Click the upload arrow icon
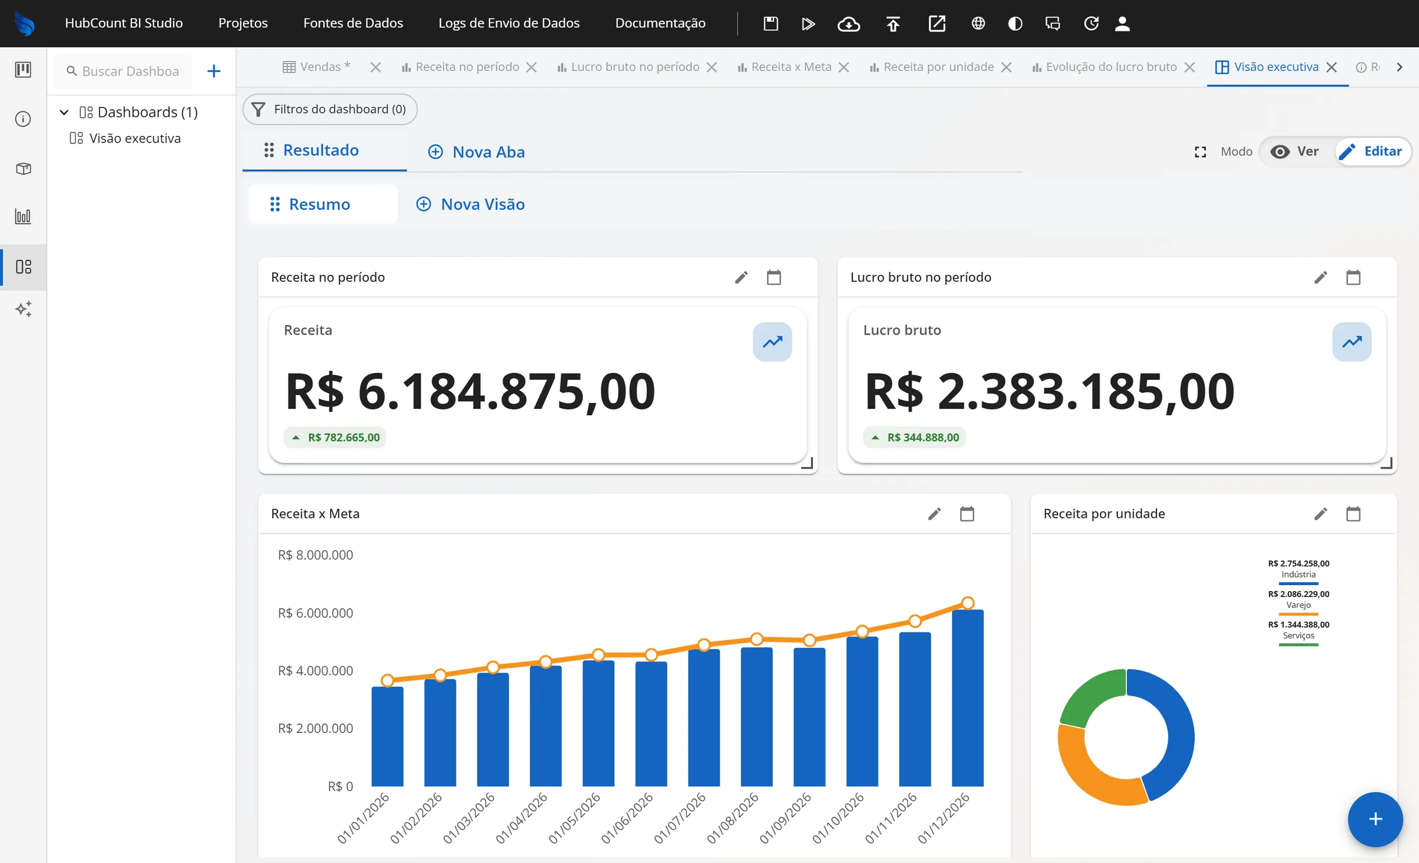This screenshot has width=1419, height=863. 893,24
